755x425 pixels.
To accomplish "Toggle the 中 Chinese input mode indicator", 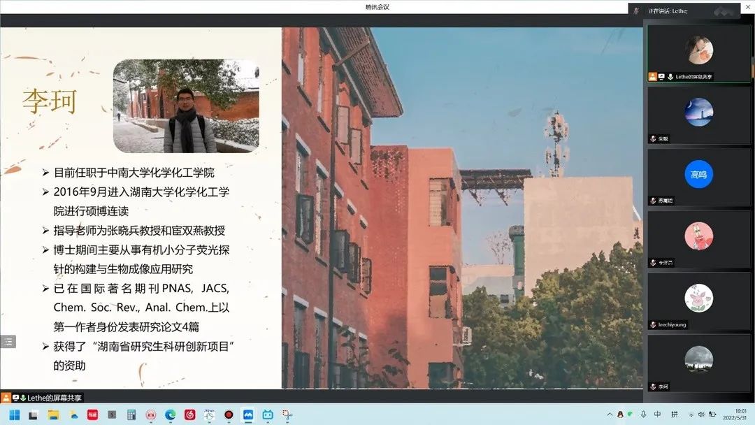I will click(658, 415).
